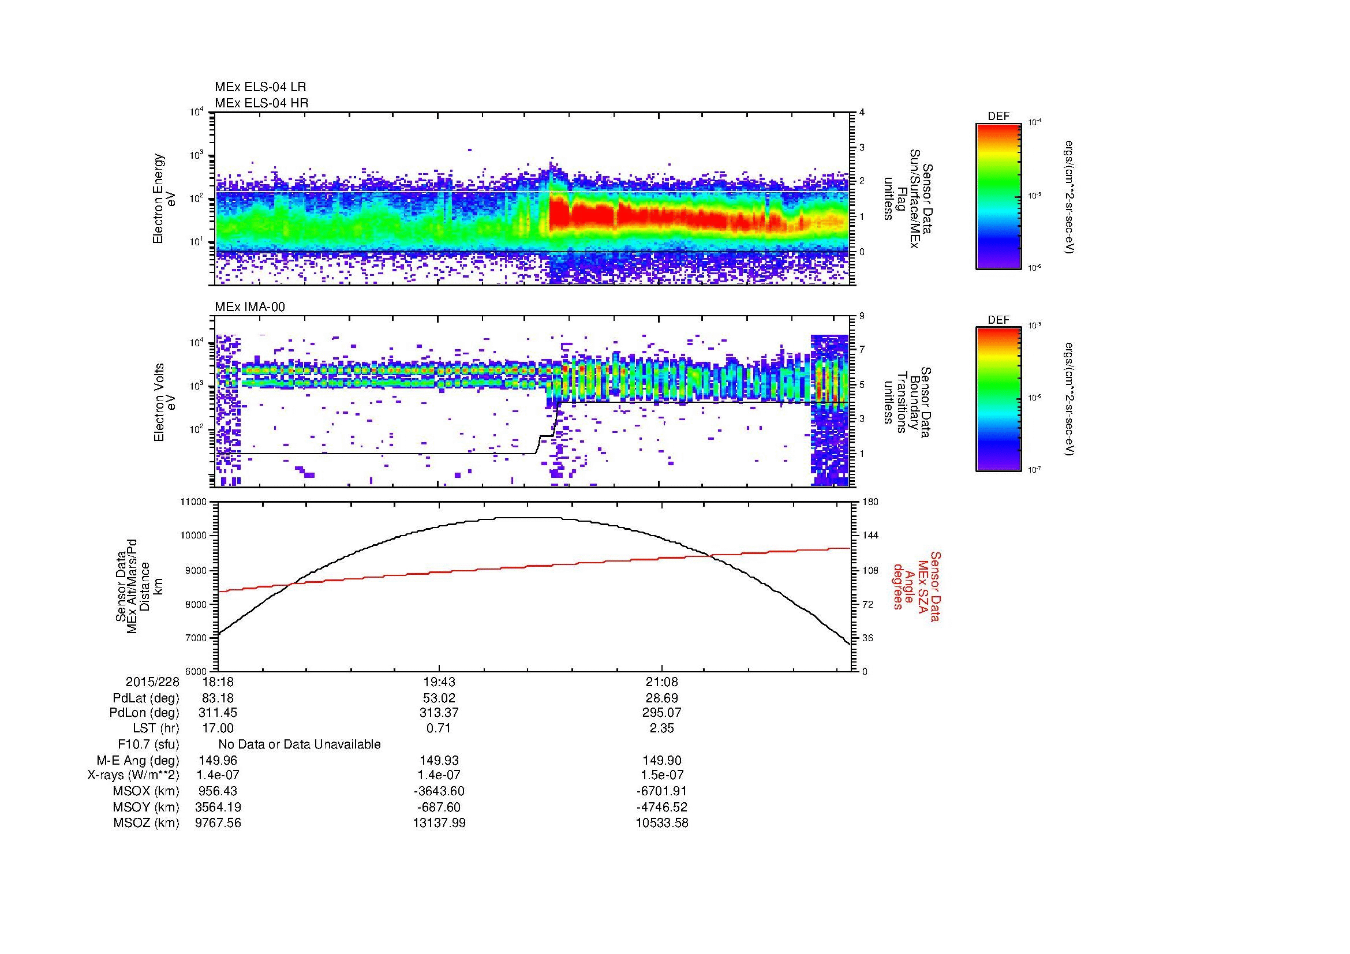Image resolution: width=1350 pixels, height=954 pixels.
Task: Click the 18:18 time tick label
Action: pyautogui.click(x=218, y=682)
